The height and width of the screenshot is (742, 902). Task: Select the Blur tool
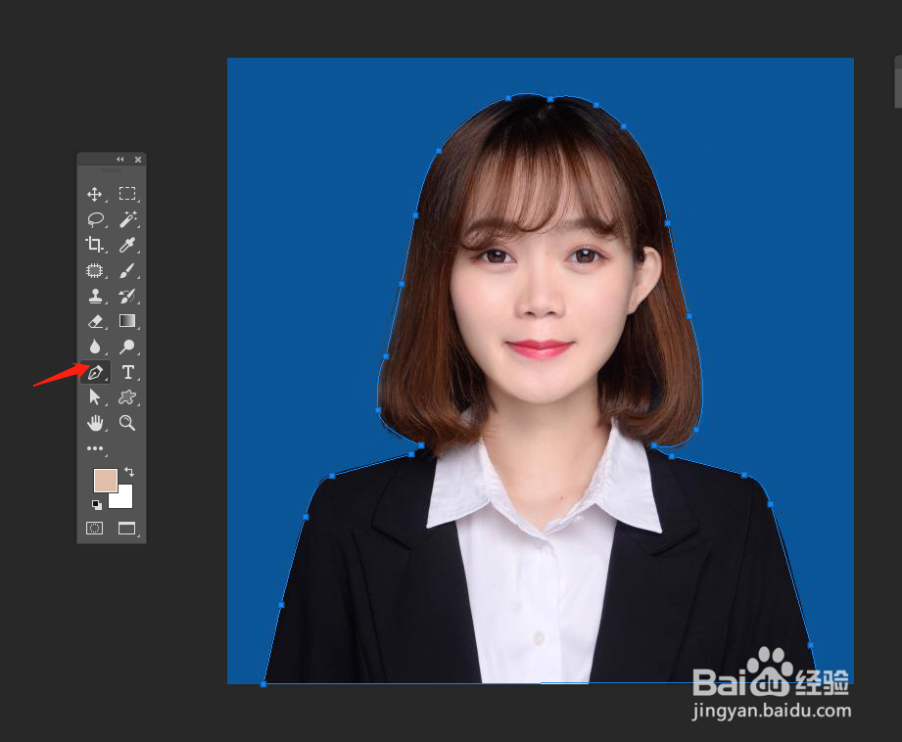point(95,347)
